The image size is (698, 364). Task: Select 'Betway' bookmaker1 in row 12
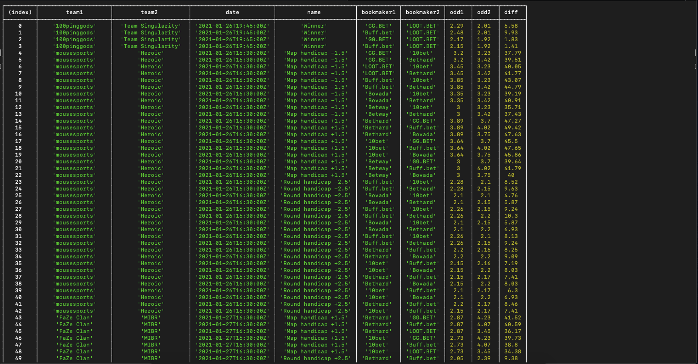379,107
